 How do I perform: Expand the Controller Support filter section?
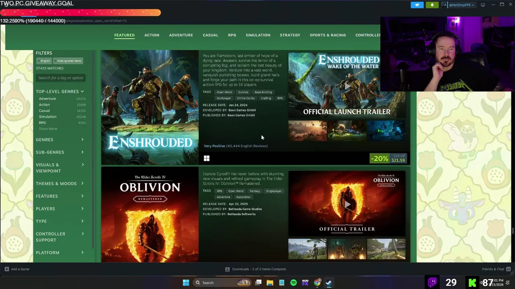click(60, 237)
